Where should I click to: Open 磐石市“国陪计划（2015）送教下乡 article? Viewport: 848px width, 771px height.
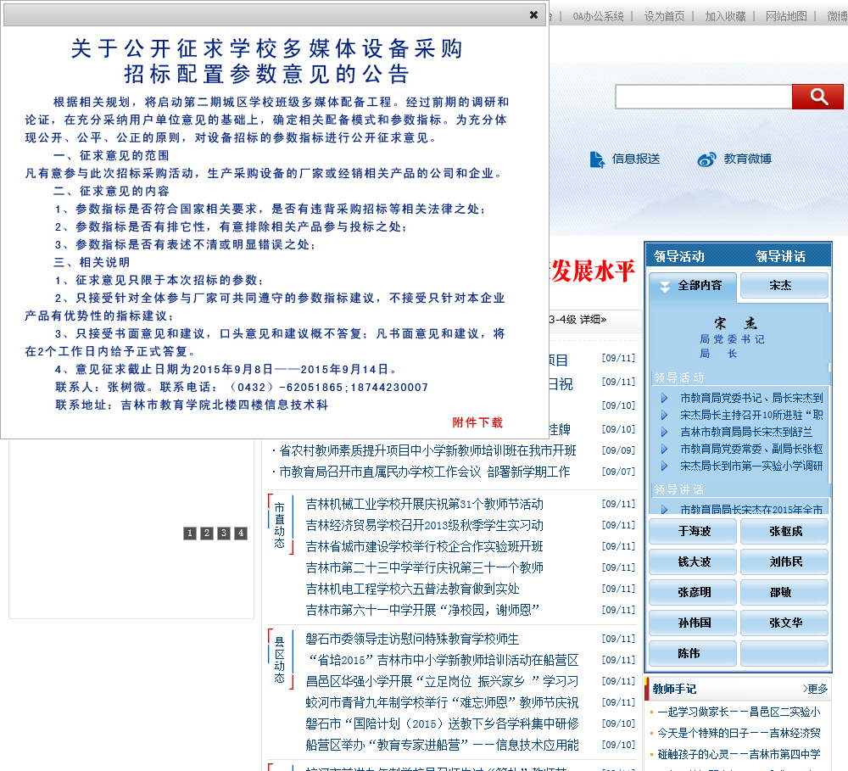pyautogui.click(x=442, y=724)
